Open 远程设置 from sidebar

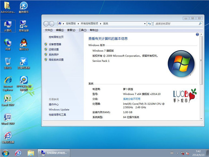[x=54, y=49]
